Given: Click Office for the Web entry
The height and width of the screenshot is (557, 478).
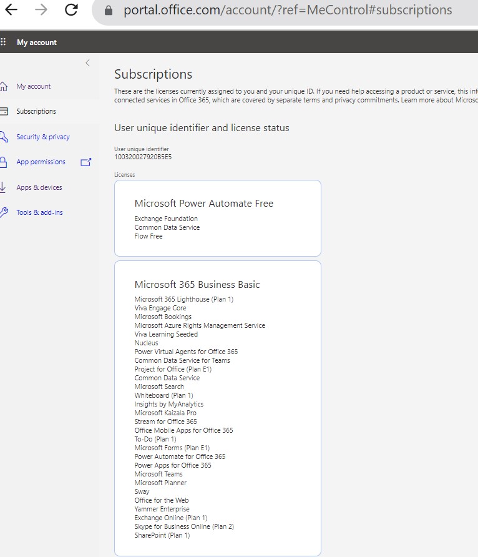Looking at the screenshot, I should (x=162, y=500).
